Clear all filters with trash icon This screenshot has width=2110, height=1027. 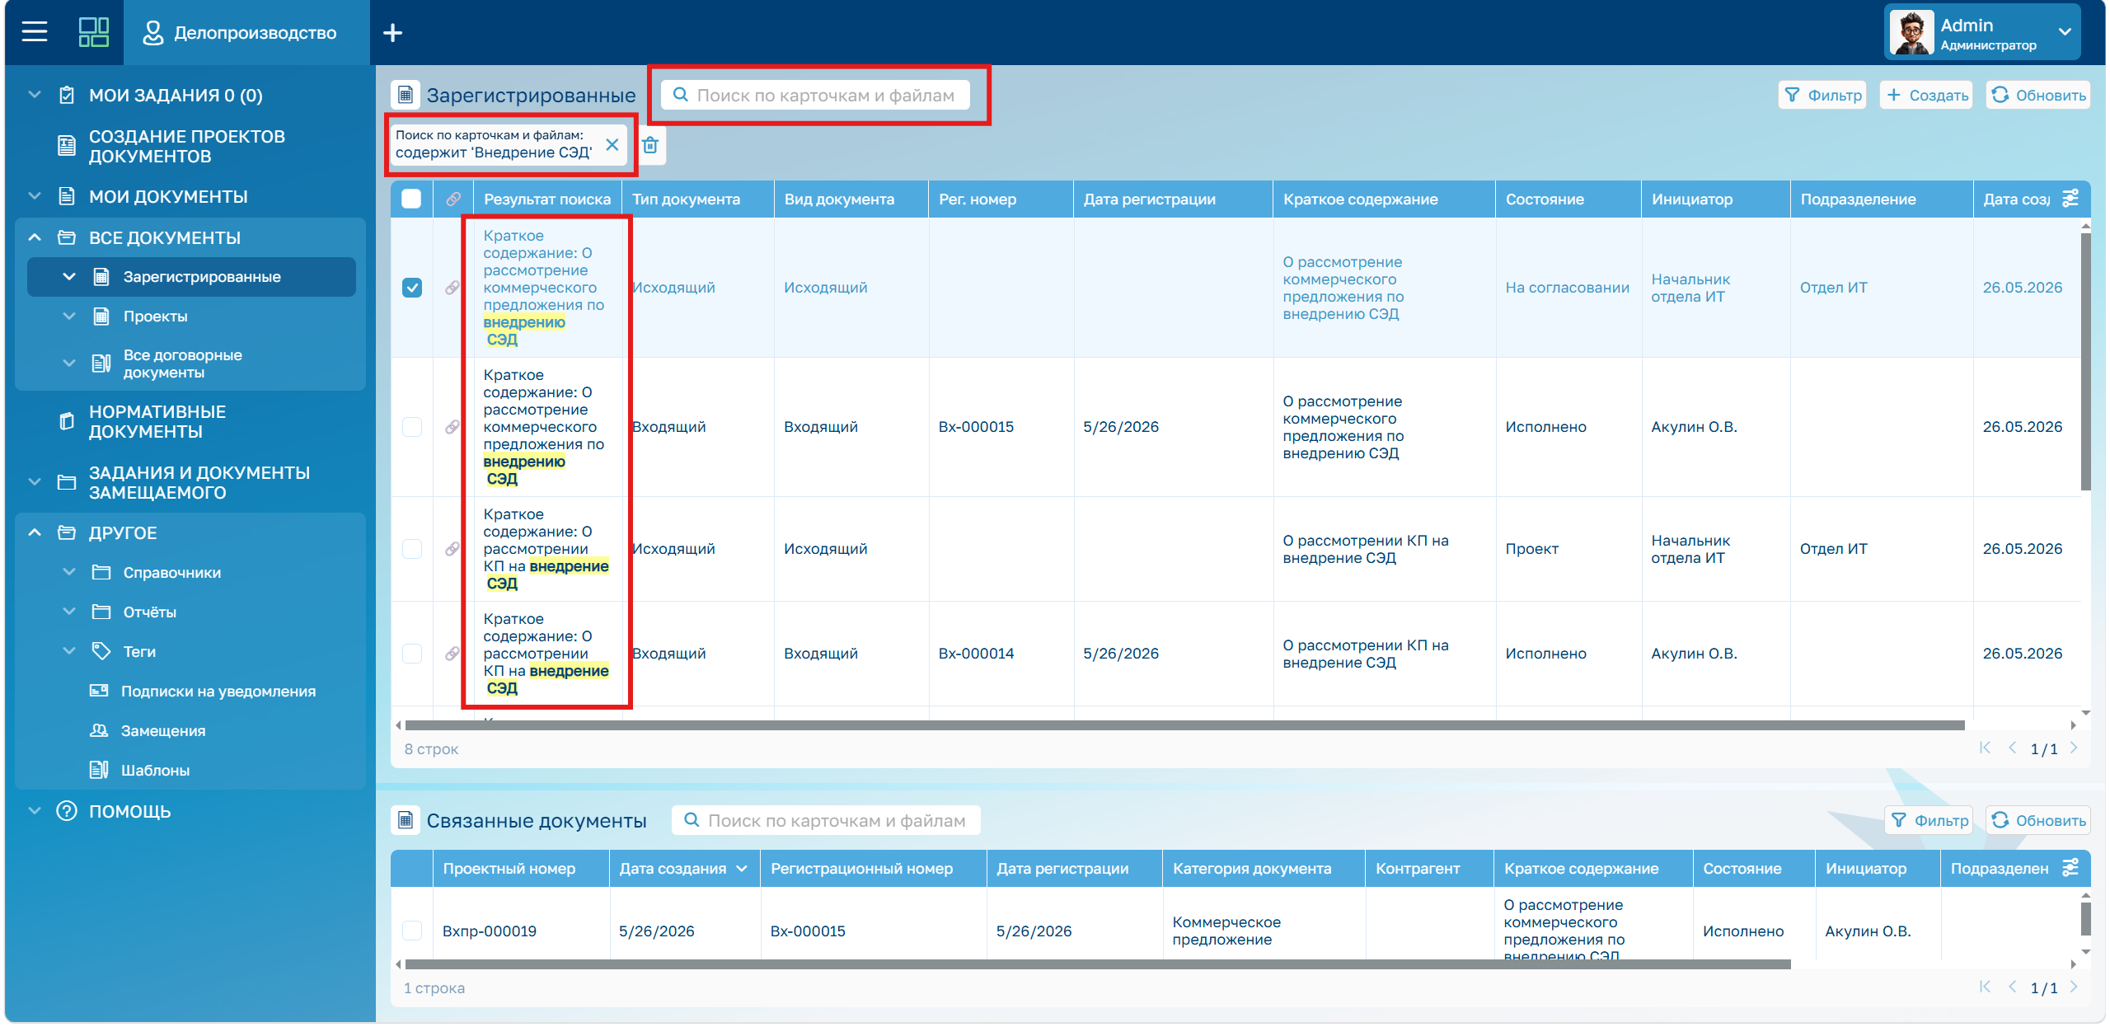pyautogui.click(x=650, y=145)
